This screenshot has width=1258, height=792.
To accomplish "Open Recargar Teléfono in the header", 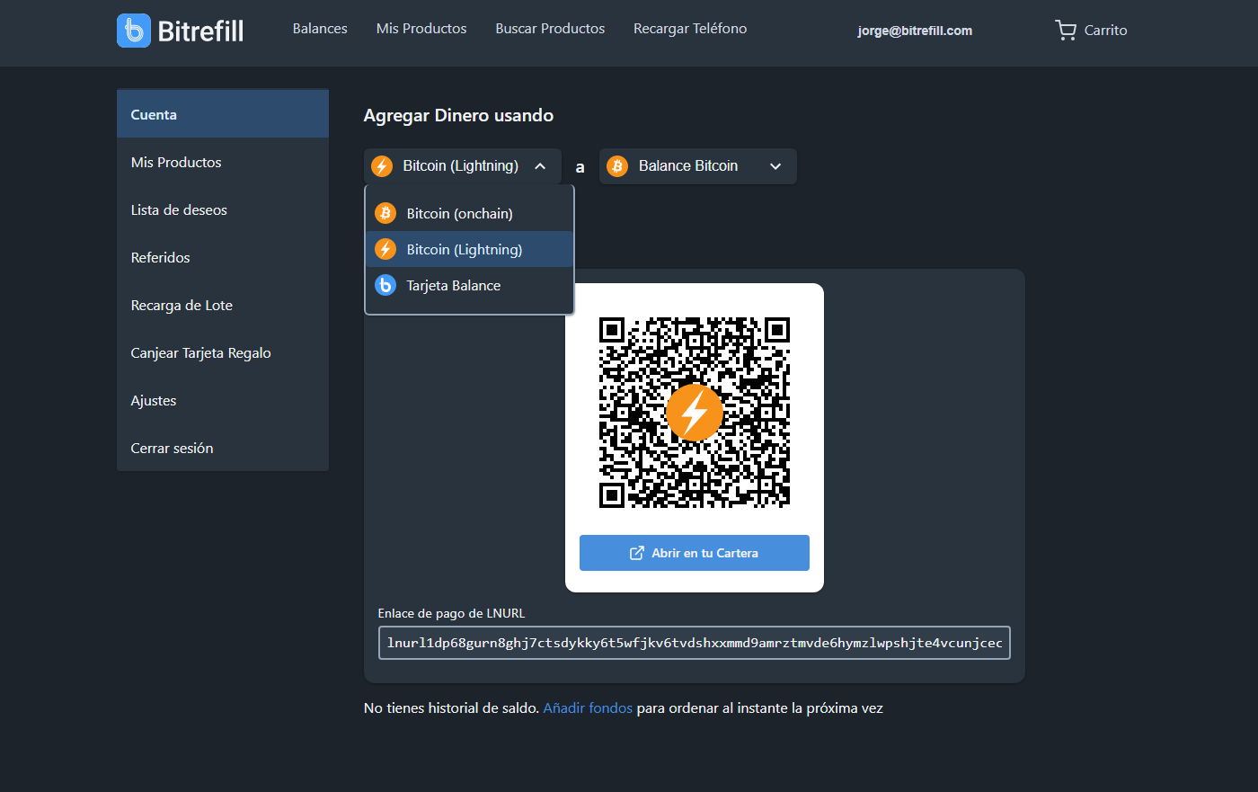I will (690, 29).
